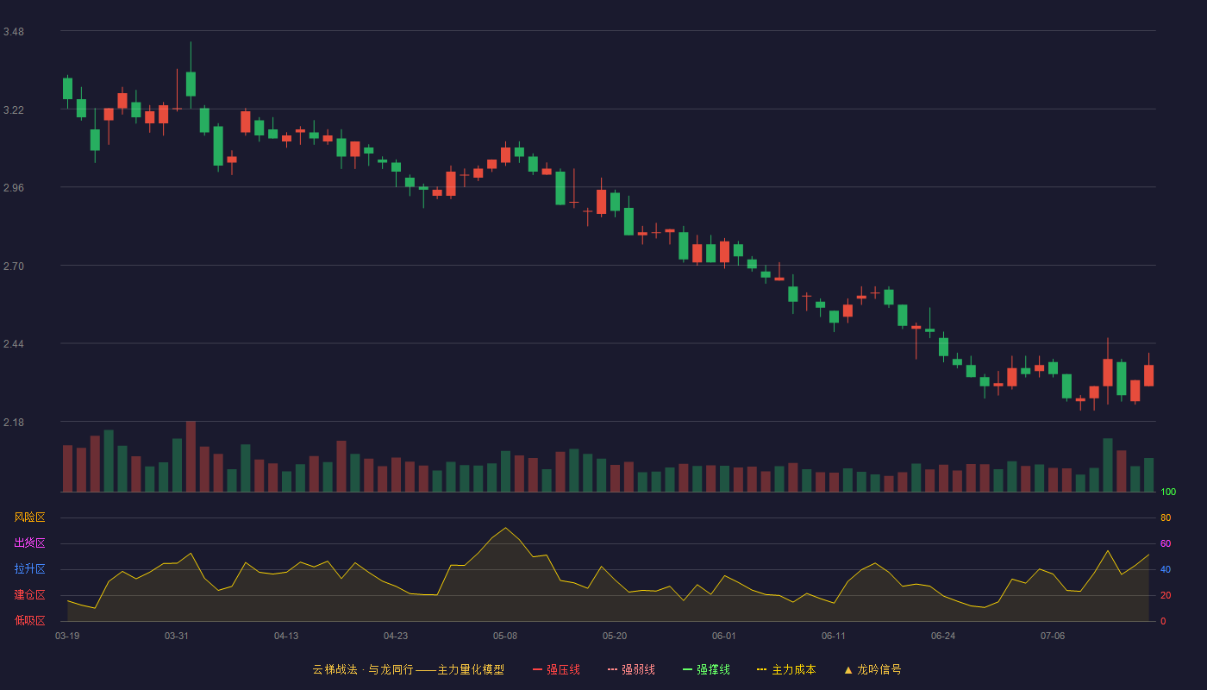Click the yellow triangle icon for 龙吟信号
Viewport: 1207px width, 690px height.
click(x=847, y=669)
